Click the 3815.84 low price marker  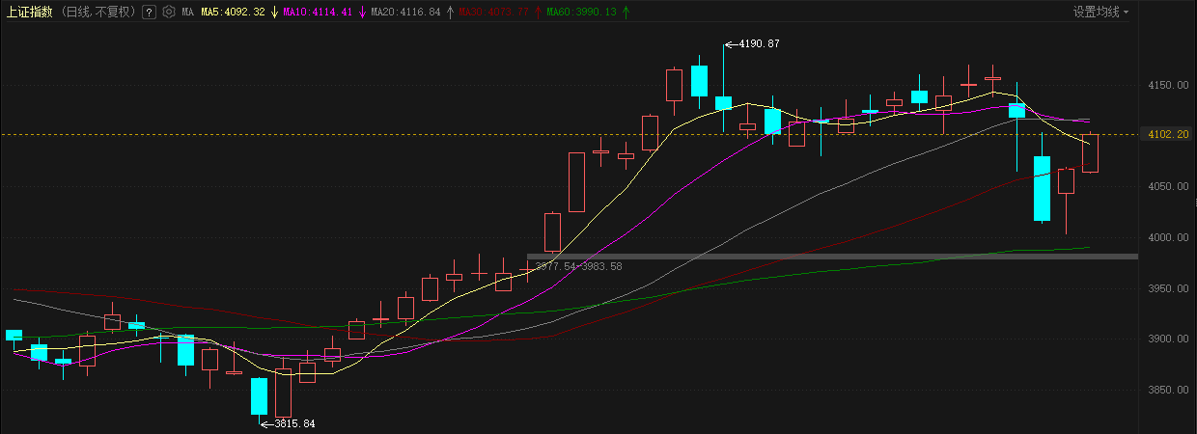pos(294,423)
